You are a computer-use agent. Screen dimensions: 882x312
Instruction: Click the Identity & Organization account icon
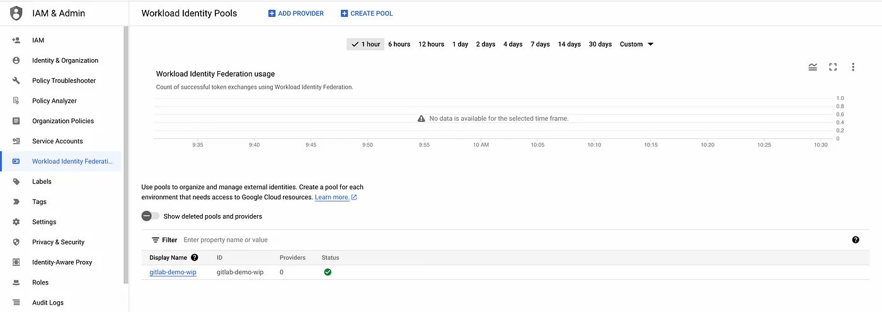(16, 60)
